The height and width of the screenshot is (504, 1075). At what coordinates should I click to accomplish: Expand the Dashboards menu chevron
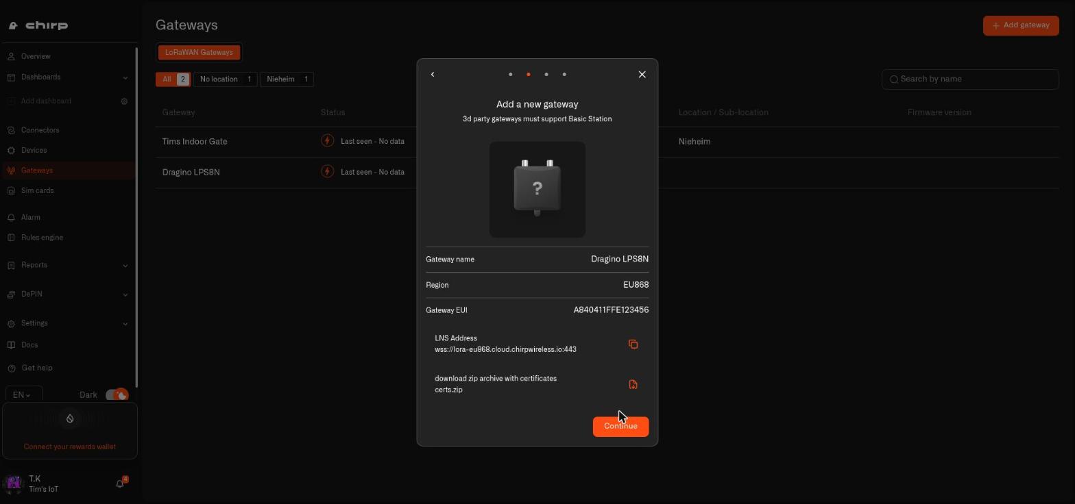[x=125, y=77]
